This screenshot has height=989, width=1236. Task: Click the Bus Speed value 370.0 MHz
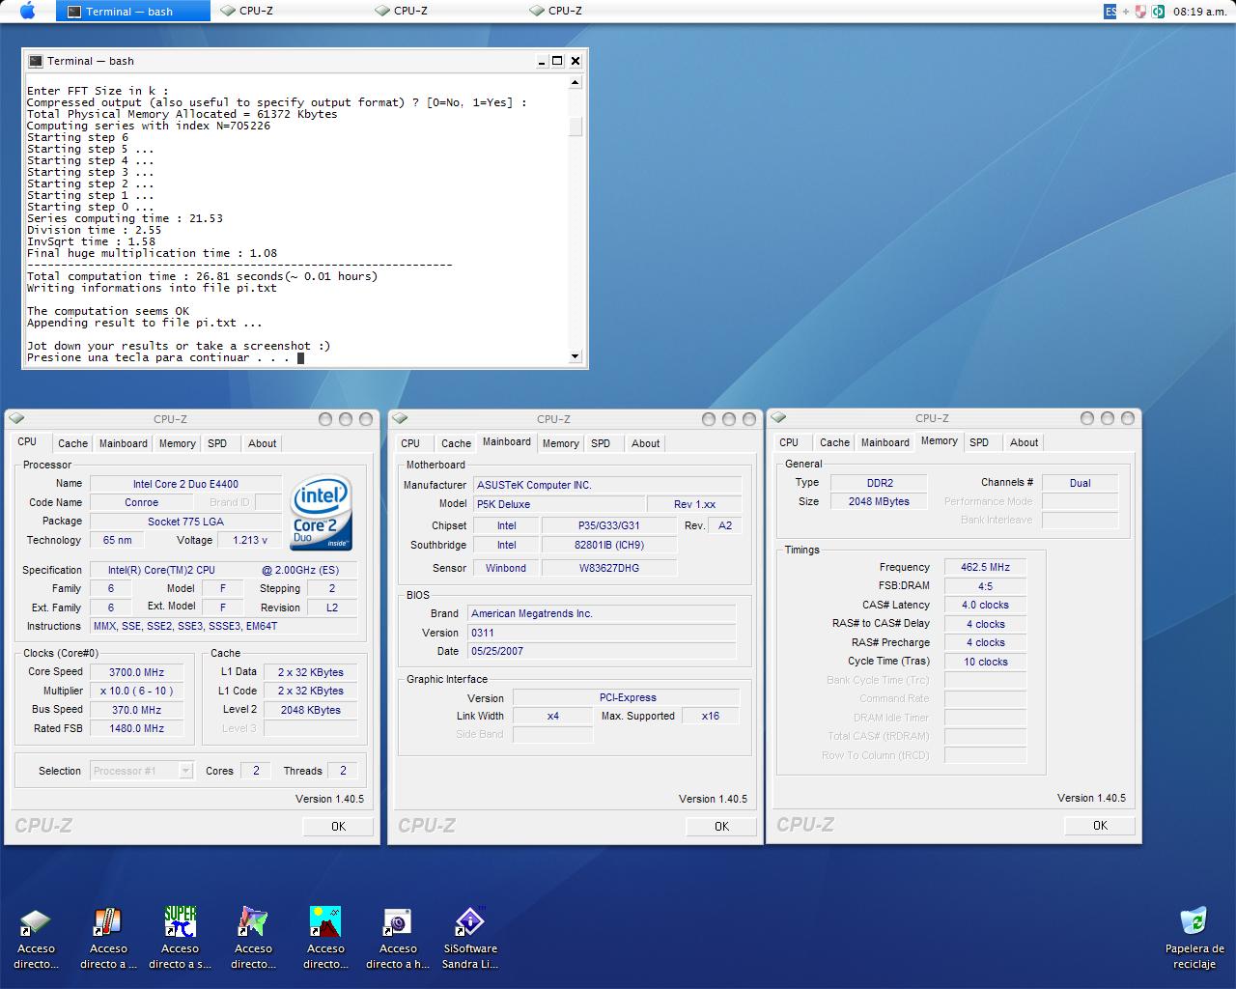pyautogui.click(x=136, y=710)
